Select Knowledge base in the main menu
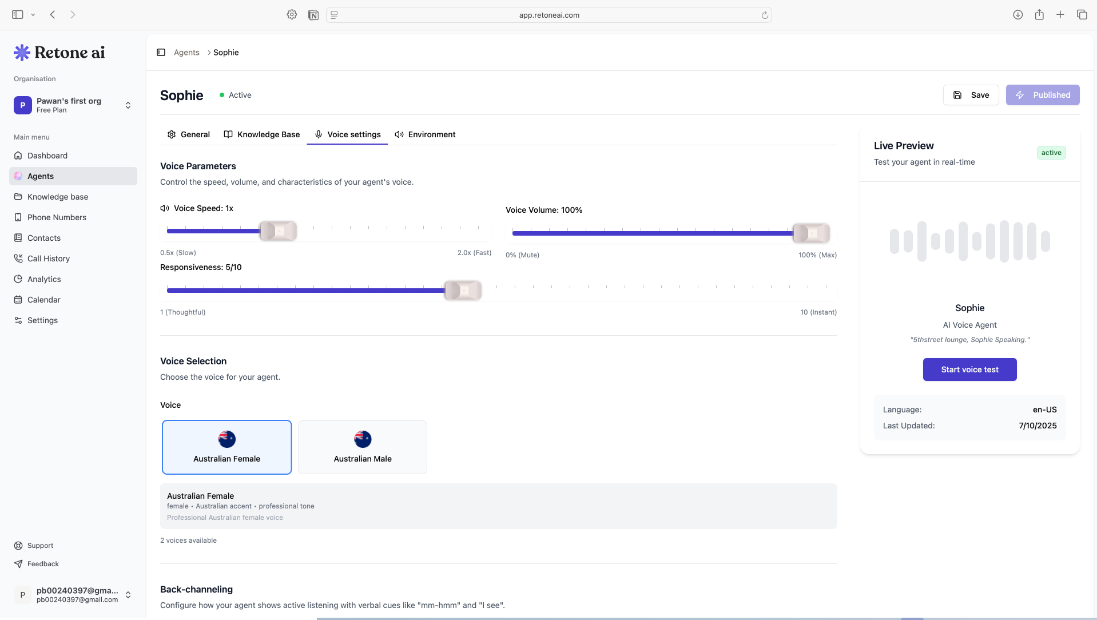This screenshot has width=1097, height=620. point(57,197)
